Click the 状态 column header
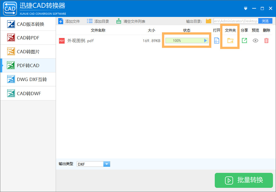The height and width of the screenshot is (192, 276). [187, 30]
